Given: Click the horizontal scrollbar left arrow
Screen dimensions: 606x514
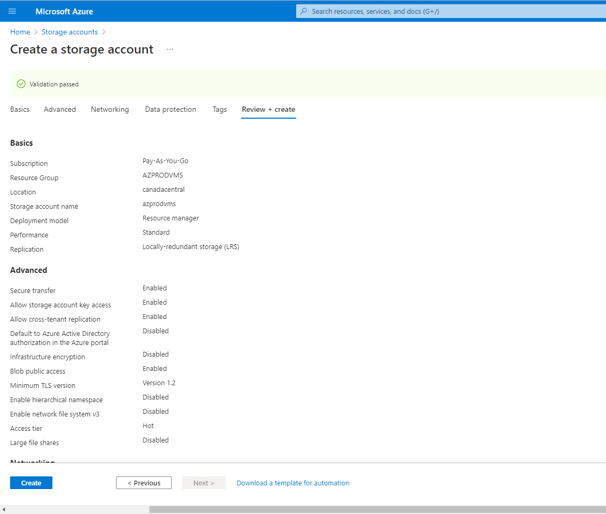Looking at the screenshot, I should coord(4,510).
